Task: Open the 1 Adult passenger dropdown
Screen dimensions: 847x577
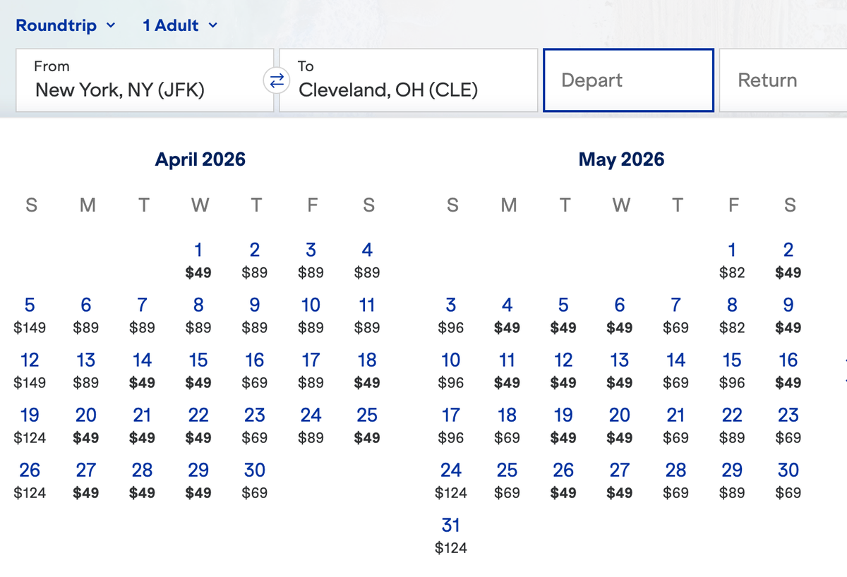Action: coord(179,25)
